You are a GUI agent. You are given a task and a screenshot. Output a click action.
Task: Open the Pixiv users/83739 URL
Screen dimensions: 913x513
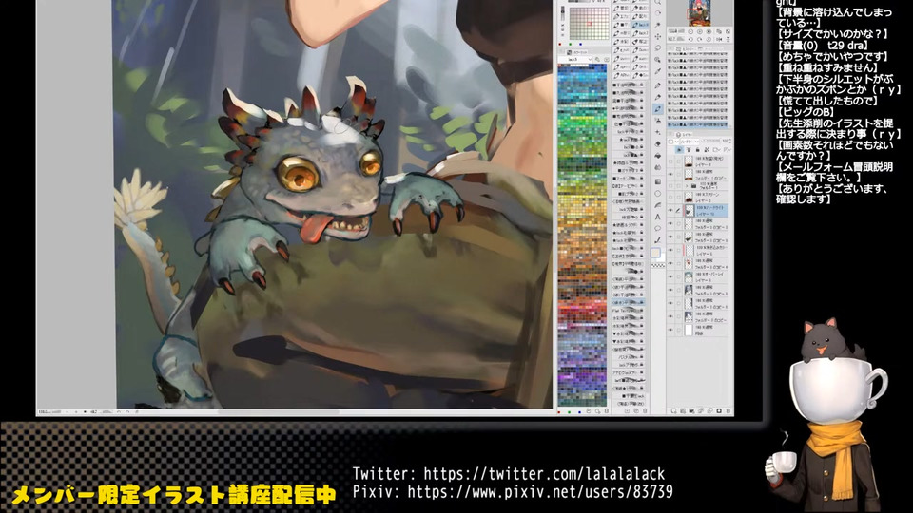click(x=540, y=492)
